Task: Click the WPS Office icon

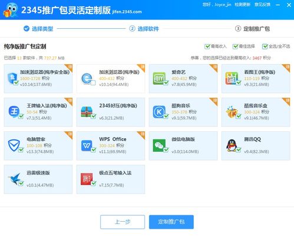Action: coord(87,145)
